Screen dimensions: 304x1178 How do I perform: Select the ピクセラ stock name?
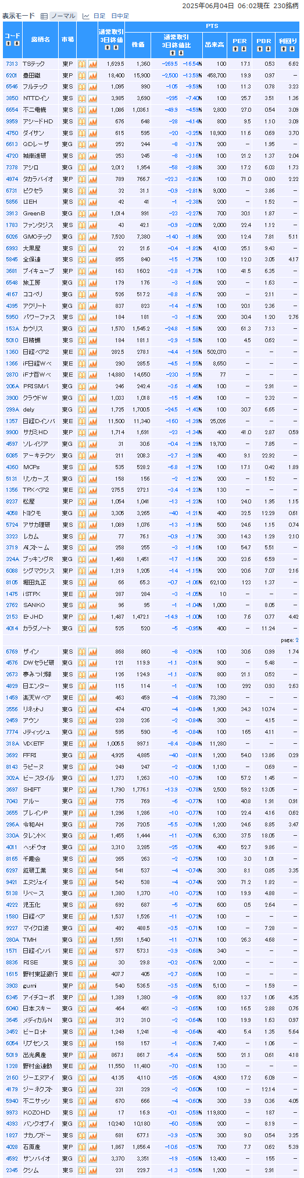click(33, 190)
